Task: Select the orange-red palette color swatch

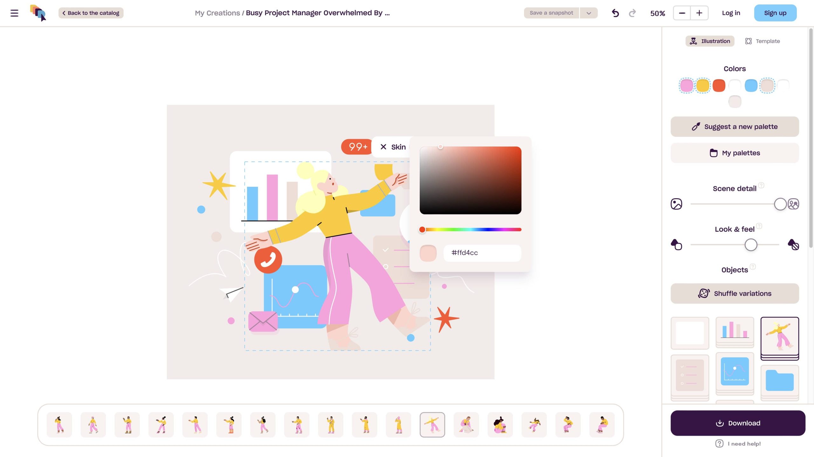Action: [719, 85]
